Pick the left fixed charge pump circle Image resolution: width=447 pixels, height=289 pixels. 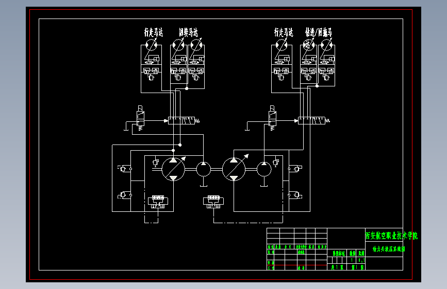203,169
